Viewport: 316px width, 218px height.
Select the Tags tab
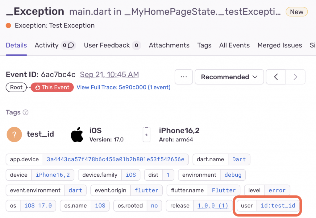(x=204, y=45)
